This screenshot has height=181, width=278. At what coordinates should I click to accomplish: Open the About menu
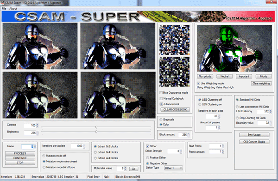(13, 8)
